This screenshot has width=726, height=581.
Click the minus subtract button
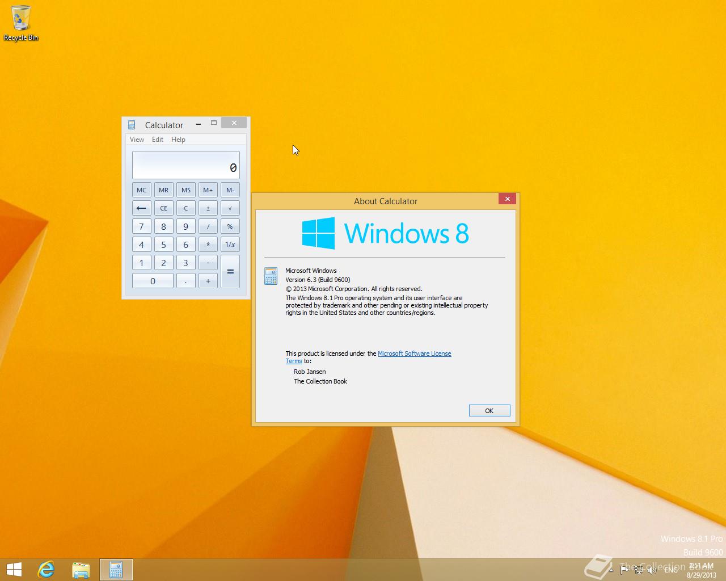[x=208, y=263]
